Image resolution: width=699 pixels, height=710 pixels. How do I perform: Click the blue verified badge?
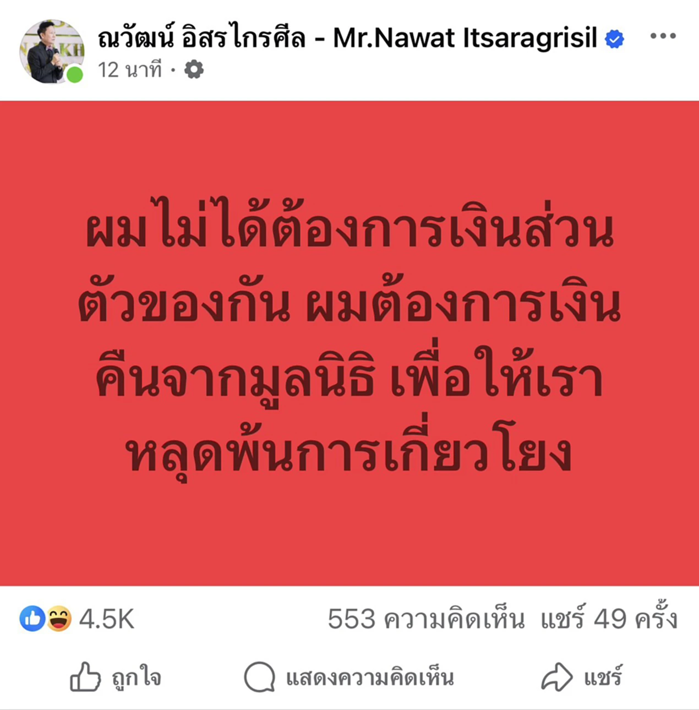click(614, 39)
